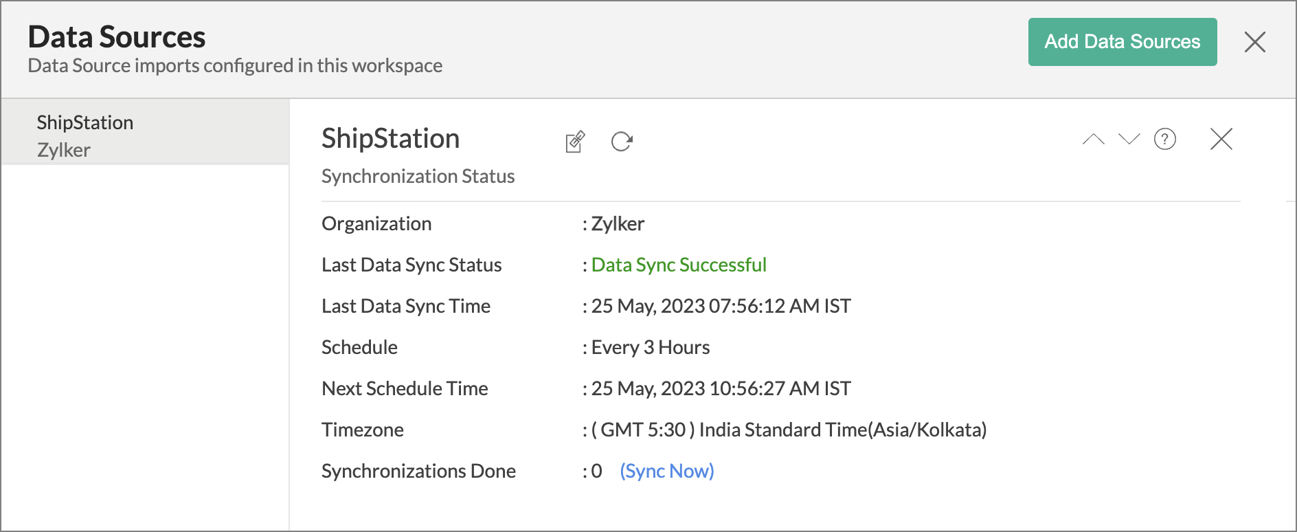Go to previous data source with up chevron
Viewport: 1297px width, 532px height.
[1094, 140]
